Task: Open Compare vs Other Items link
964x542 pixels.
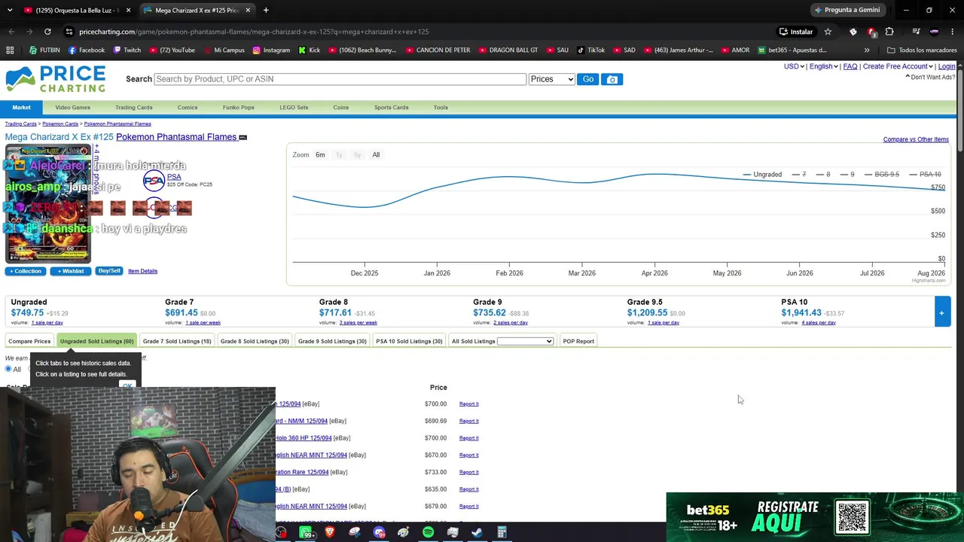Action: pos(916,139)
